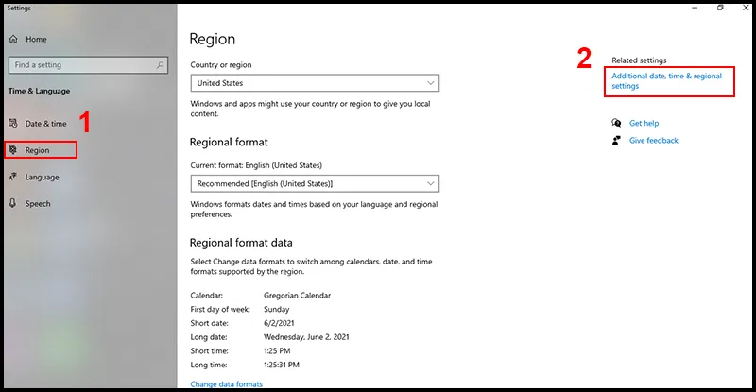Image resolution: width=756 pixels, height=392 pixels.
Task: Select the 'Speech' text label in sidebar
Action: click(38, 203)
